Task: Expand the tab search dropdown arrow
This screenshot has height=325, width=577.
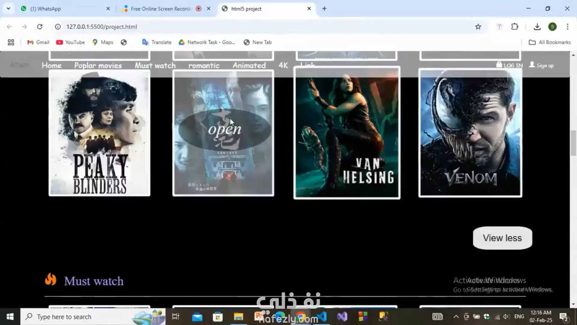Action: (8, 9)
